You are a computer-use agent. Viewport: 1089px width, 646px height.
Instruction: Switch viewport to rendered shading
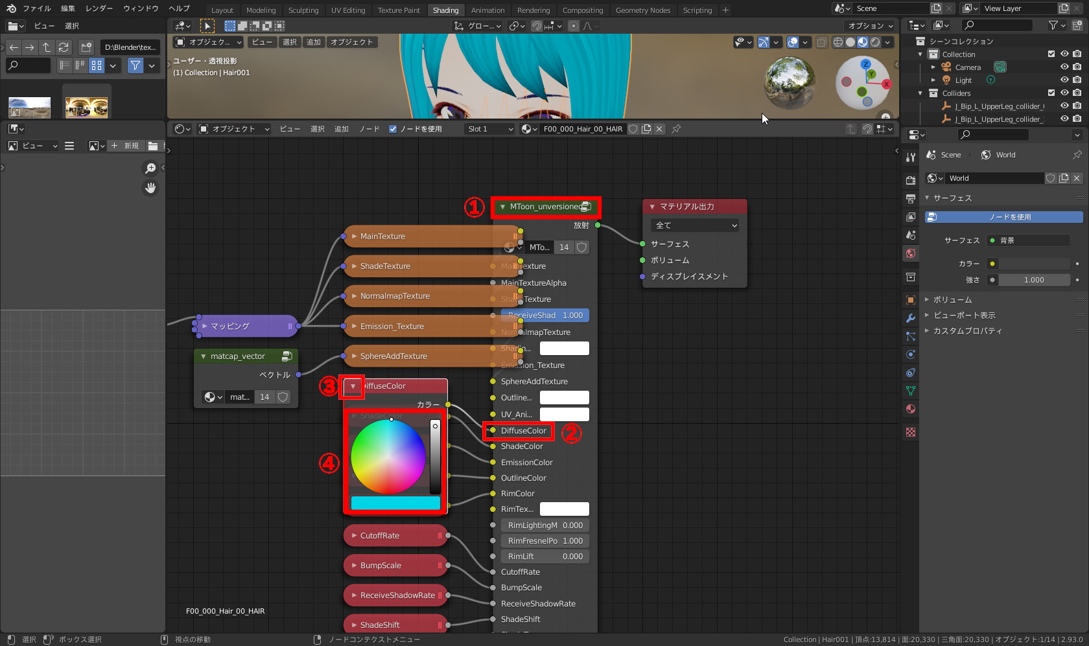[875, 42]
